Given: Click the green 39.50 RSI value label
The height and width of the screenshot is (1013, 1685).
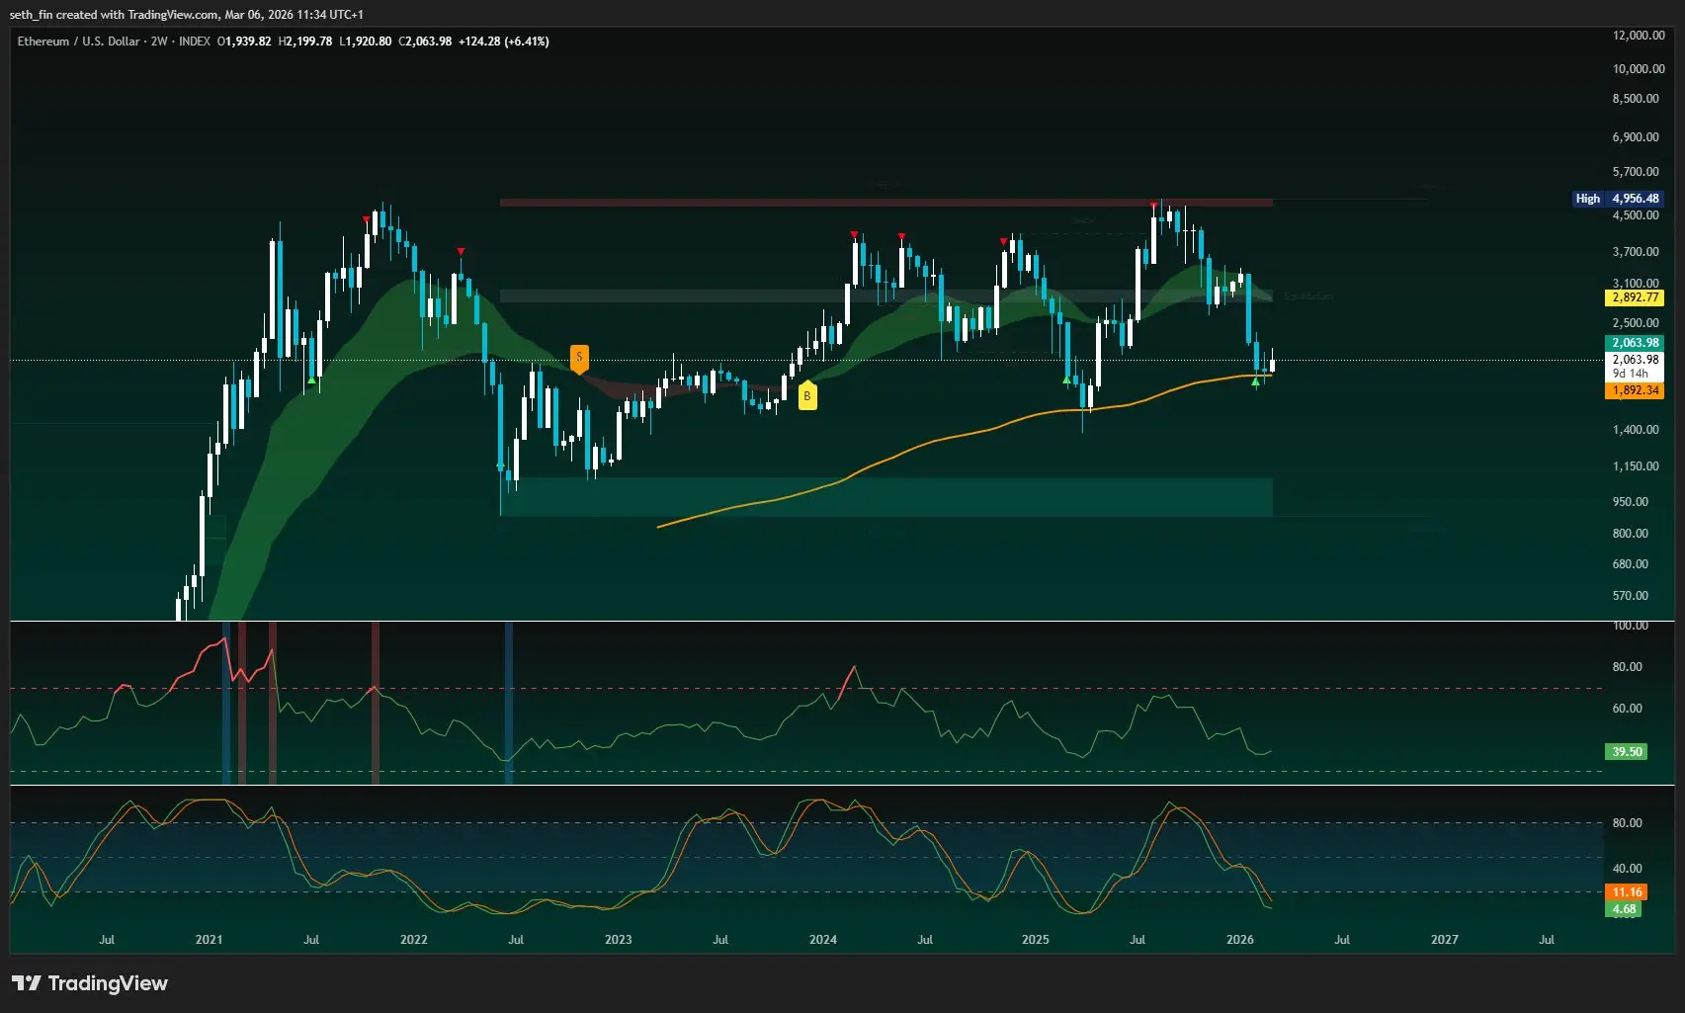Looking at the screenshot, I should coord(1627,752).
